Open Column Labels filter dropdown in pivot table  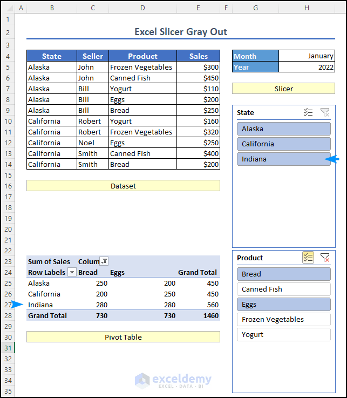(104, 261)
